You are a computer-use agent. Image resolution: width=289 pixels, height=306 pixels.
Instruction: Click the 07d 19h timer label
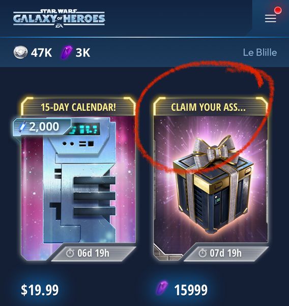click(x=226, y=253)
